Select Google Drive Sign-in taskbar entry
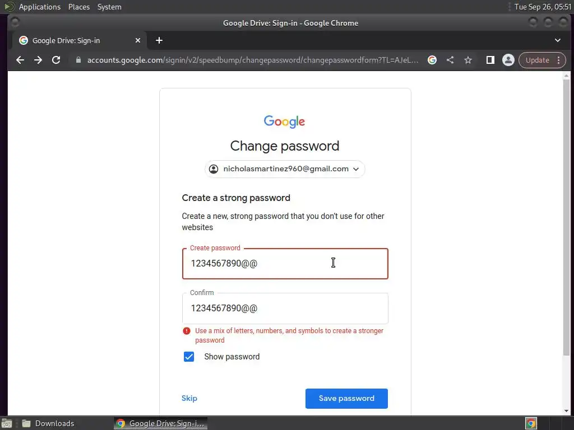Image resolution: width=574 pixels, height=430 pixels. [x=160, y=423]
